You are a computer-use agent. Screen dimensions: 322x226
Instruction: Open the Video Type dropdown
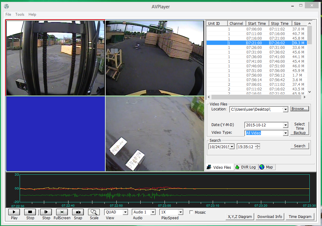285,133
